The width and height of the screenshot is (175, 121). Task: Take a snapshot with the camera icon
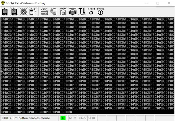[72, 11]
